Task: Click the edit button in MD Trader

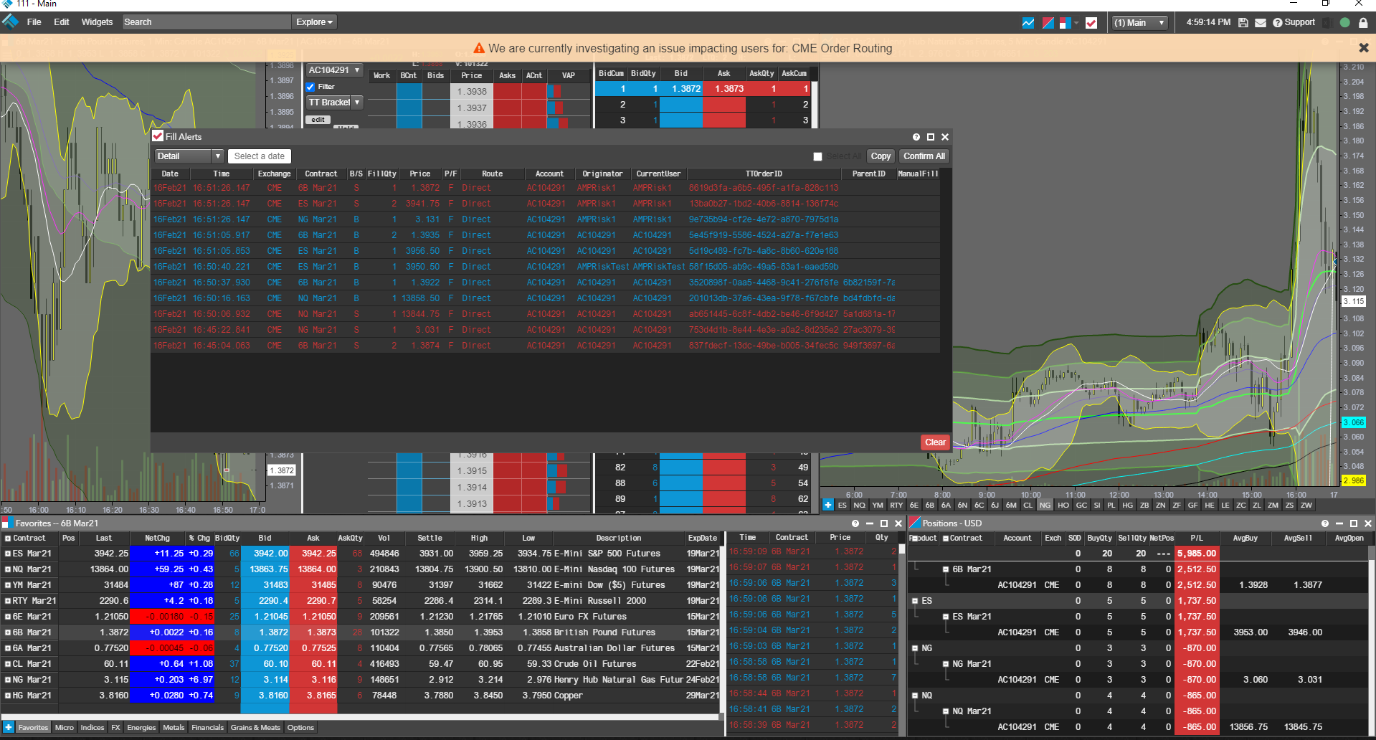Action: click(x=318, y=120)
